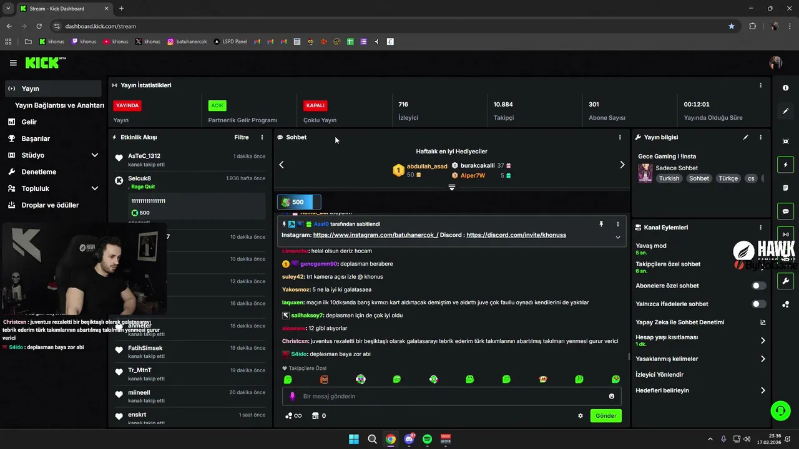Viewport: 799px width, 449px height.
Task: Open the LSPD Panel bookmark
Action: tap(230, 42)
